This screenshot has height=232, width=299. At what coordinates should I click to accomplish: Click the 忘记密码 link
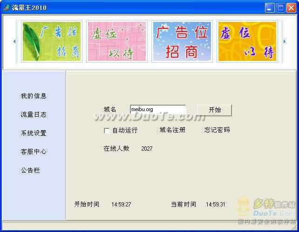217,130
